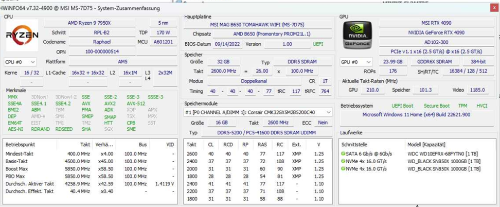Click the 2200 row in timings table
The height and width of the screenshot is (207, 500).
click(257, 192)
